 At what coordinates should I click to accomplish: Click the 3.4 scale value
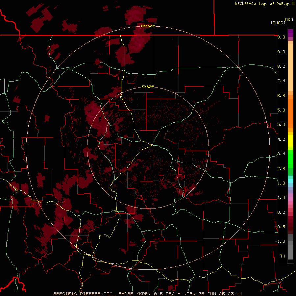[x=281, y=154]
